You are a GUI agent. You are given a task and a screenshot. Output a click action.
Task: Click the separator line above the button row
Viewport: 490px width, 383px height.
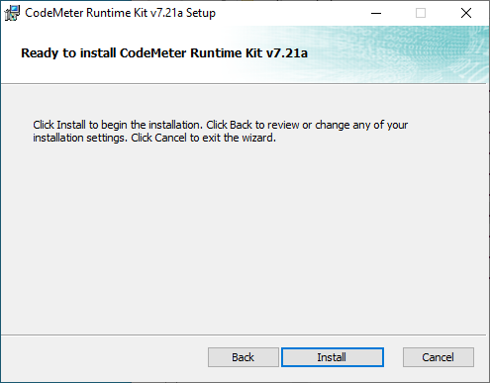244,335
